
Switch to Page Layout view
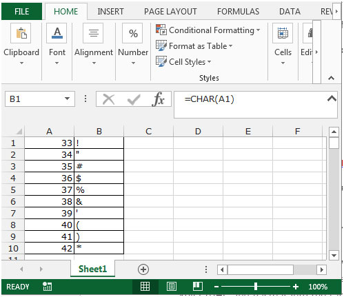(172, 287)
